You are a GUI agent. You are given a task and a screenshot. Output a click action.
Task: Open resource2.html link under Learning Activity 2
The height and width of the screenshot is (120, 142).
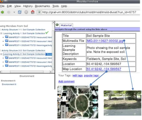coord(30,58)
